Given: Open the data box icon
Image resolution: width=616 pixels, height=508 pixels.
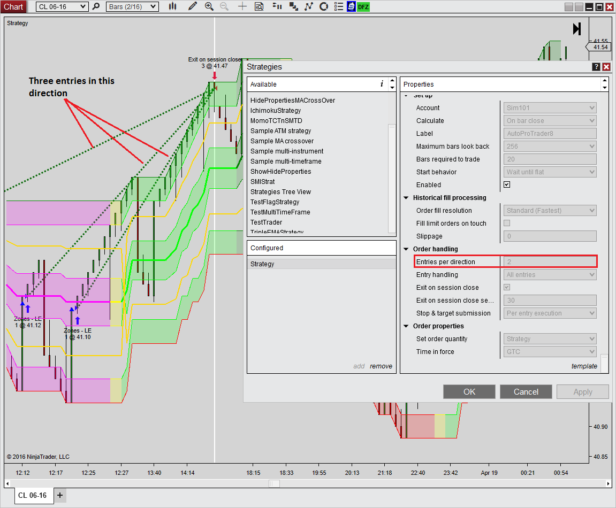Looking at the screenshot, I should point(259,6).
